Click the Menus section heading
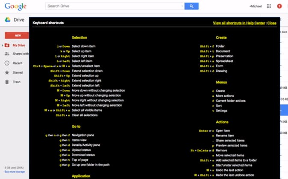Image resolution: width=288 pixels, height=179 pixels. coord(221,82)
